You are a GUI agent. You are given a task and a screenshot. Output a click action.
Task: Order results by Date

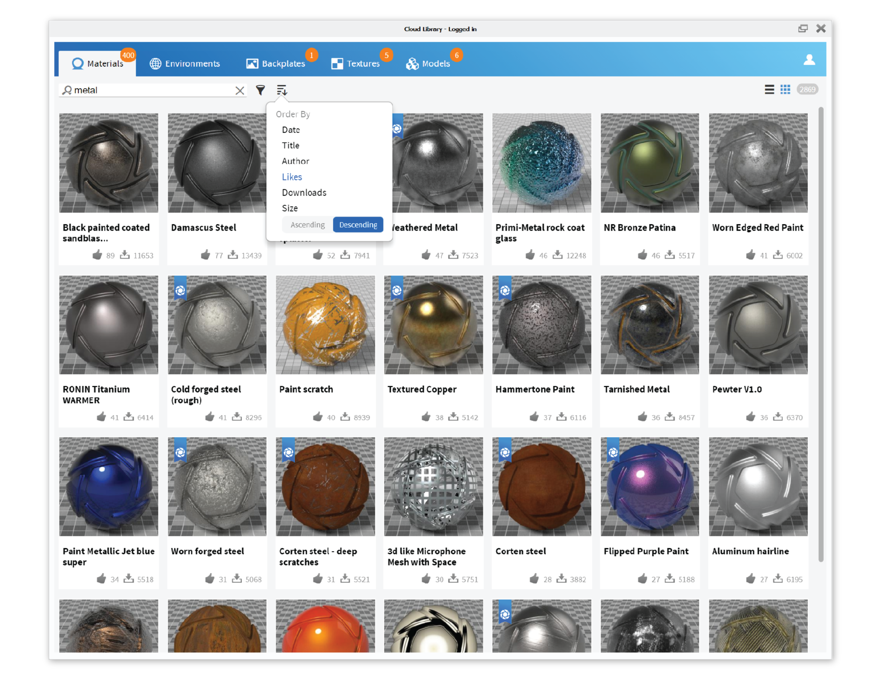click(291, 130)
